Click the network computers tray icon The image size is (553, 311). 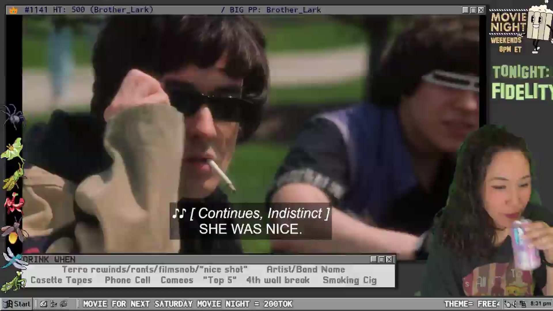pos(523,304)
